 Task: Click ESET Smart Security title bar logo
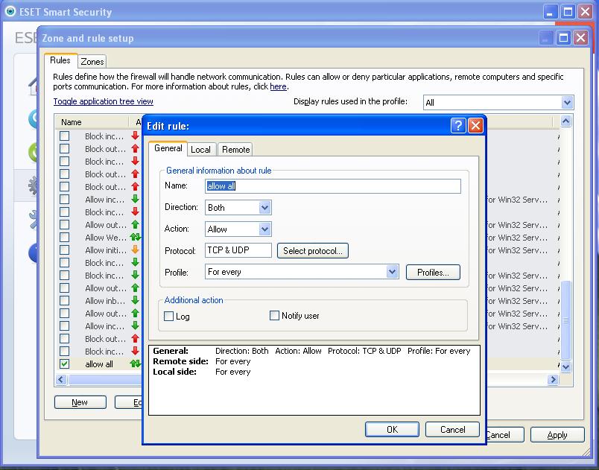(10, 11)
